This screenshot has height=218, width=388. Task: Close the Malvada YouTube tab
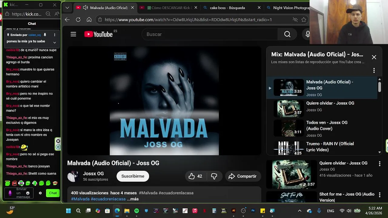(132, 8)
